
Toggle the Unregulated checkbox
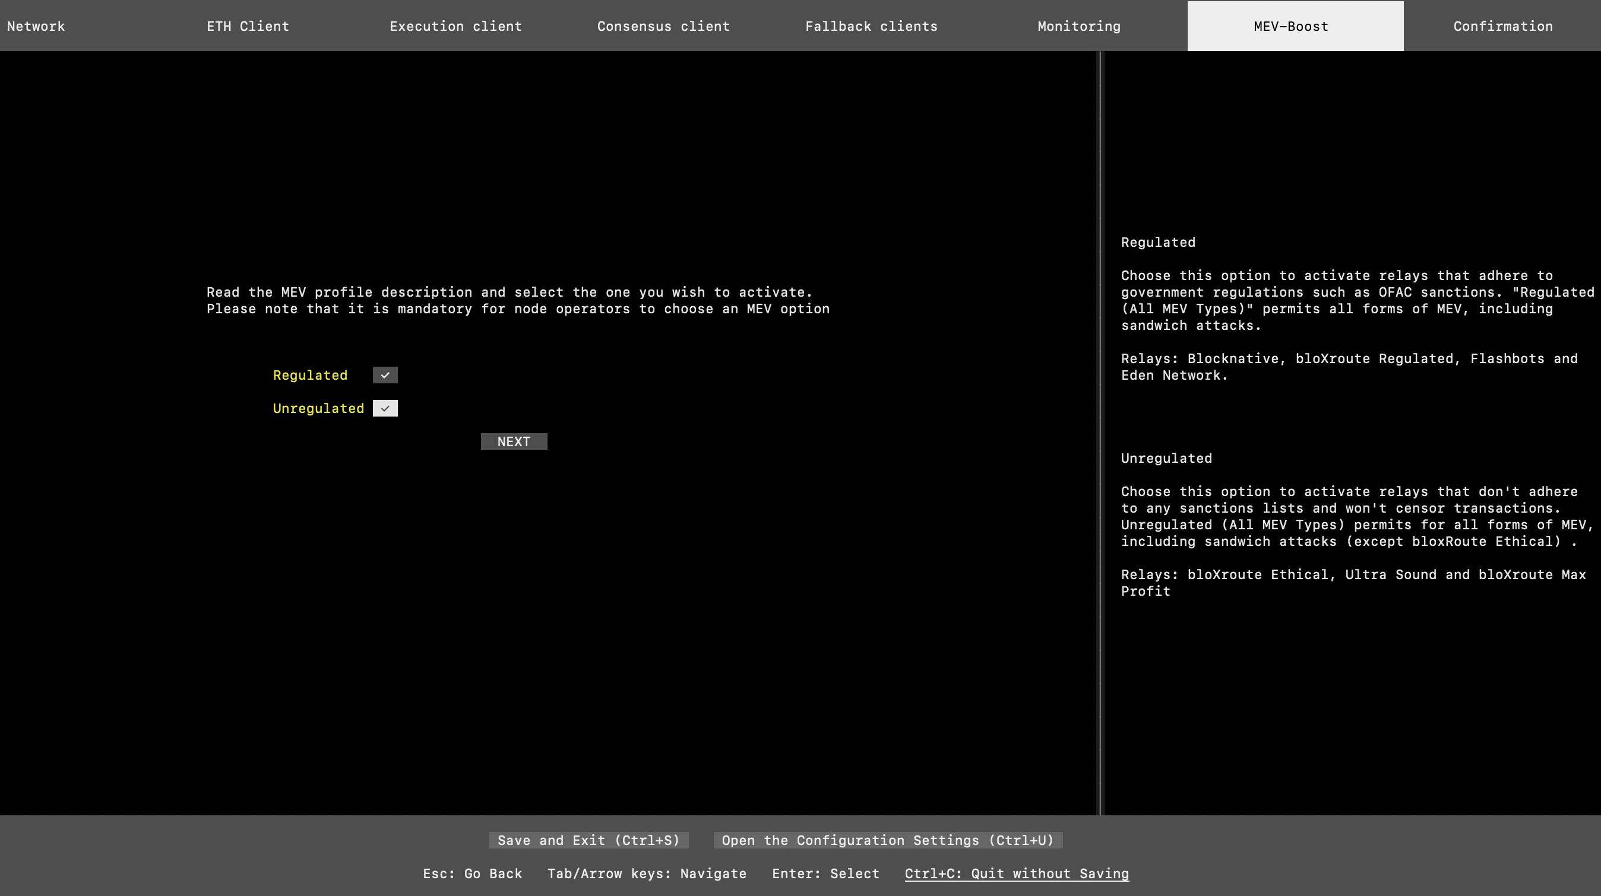pyautogui.click(x=385, y=409)
